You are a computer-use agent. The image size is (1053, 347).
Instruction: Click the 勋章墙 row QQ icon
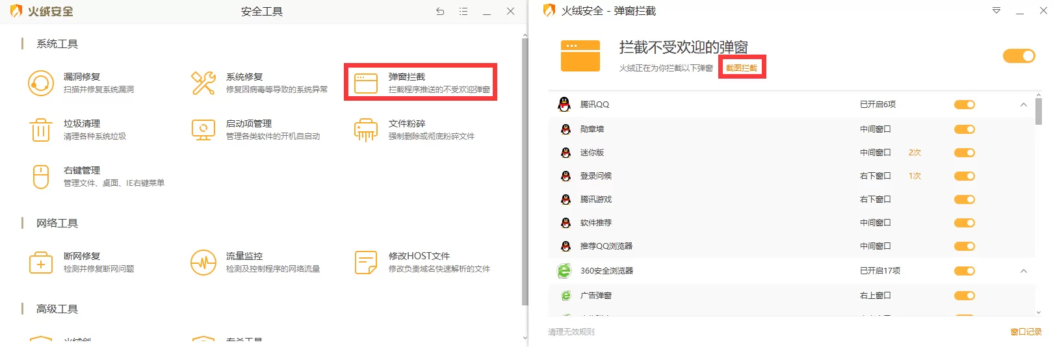[x=565, y=129]
